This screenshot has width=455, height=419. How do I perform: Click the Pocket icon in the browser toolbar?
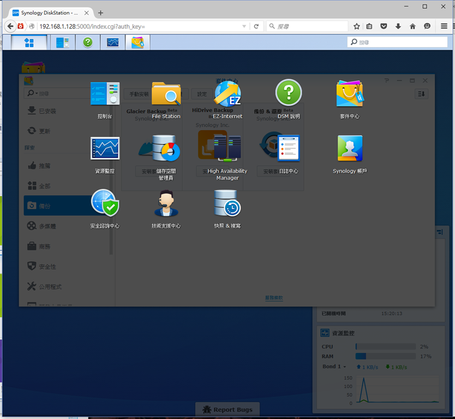point(384,26)
